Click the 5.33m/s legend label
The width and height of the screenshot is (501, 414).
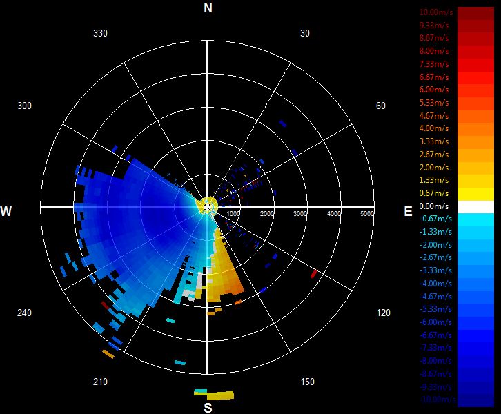coord(434,103)
